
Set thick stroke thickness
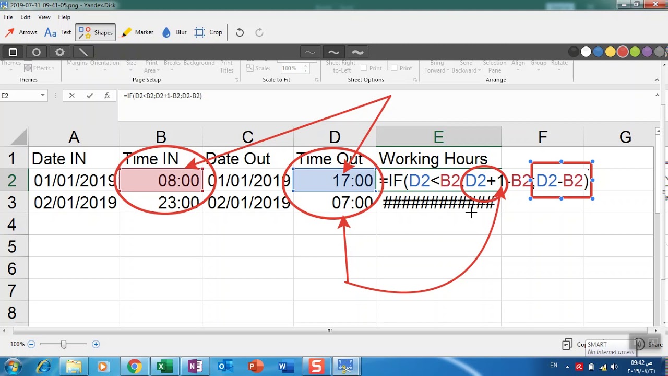(x=357, y=52)
